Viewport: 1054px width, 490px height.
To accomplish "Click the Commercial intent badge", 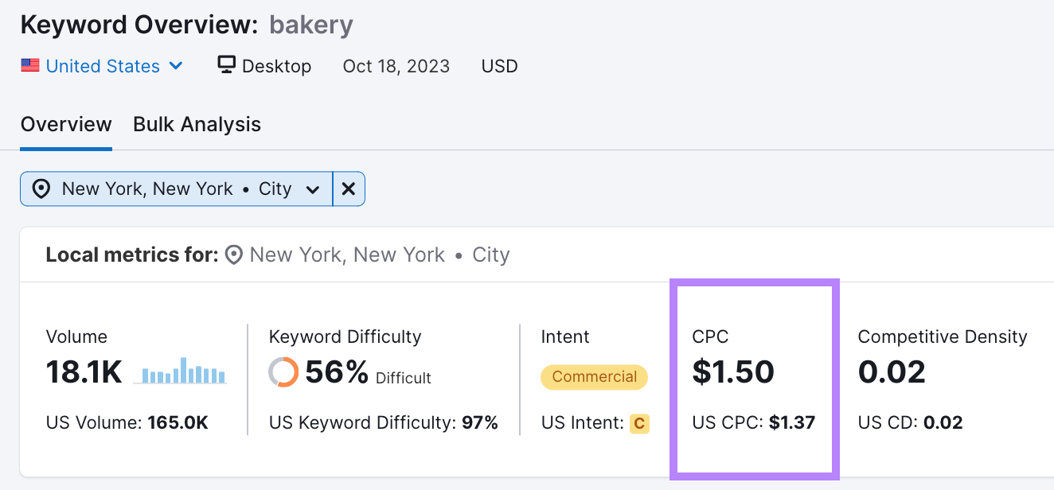I will click(x=594, y=377).
